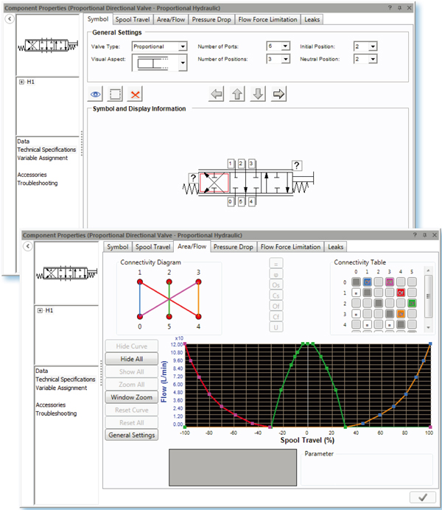Toggle the dotted cell at row 3 column 0
The image size is (442, 510).
click(x=357, y=314)
